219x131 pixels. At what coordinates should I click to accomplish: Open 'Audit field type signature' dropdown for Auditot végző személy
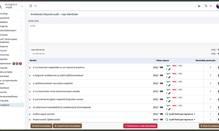(182, 114)
